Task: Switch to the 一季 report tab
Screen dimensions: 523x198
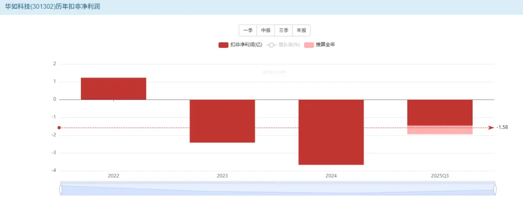Action: pos(248,30)
